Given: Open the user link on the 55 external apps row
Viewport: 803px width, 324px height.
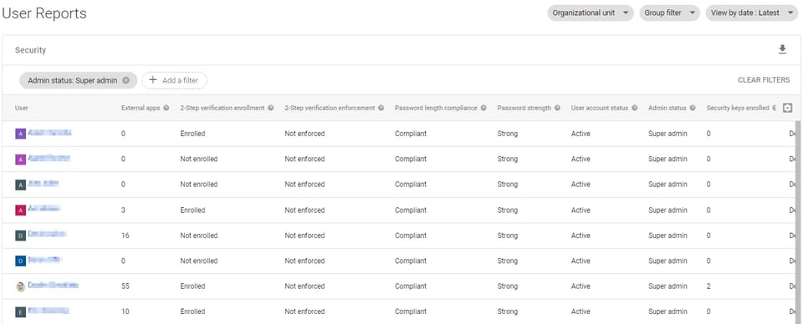Looking at the screenshot, I should pos(54,285).
